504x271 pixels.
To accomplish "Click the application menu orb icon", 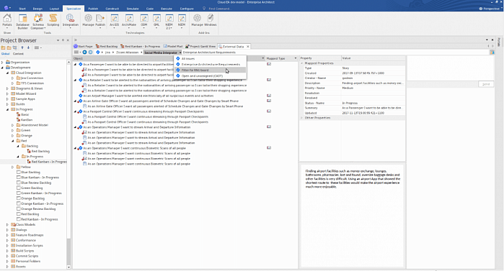I will click(x=6, y=8).
